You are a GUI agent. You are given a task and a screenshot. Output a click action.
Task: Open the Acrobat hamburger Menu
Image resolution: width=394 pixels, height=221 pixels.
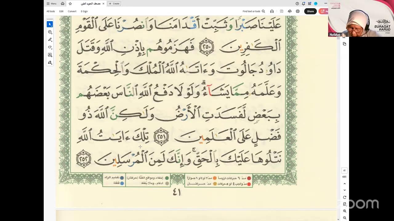tap(52, 4)
